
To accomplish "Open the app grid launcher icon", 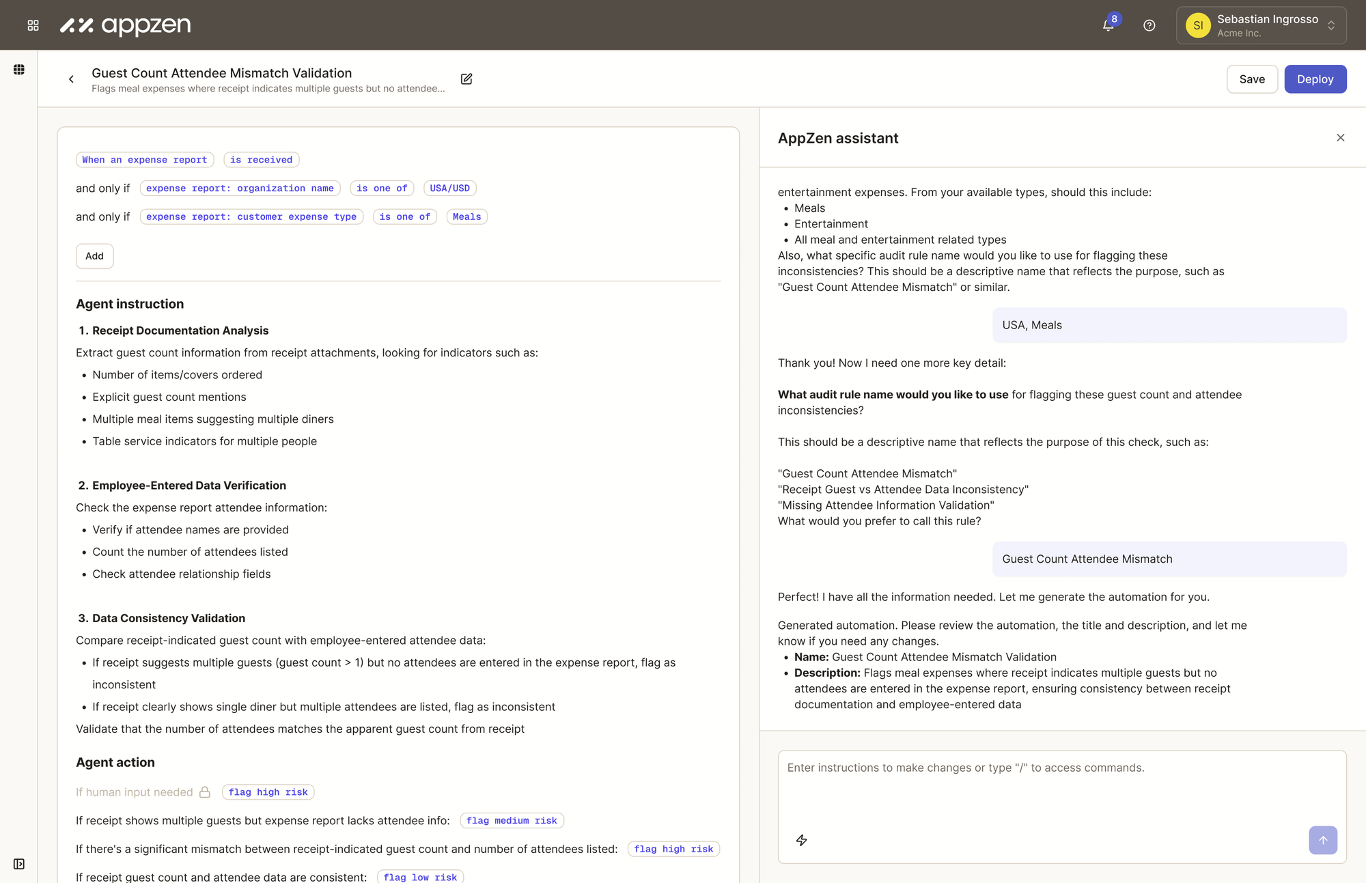I will click(33, 25).
